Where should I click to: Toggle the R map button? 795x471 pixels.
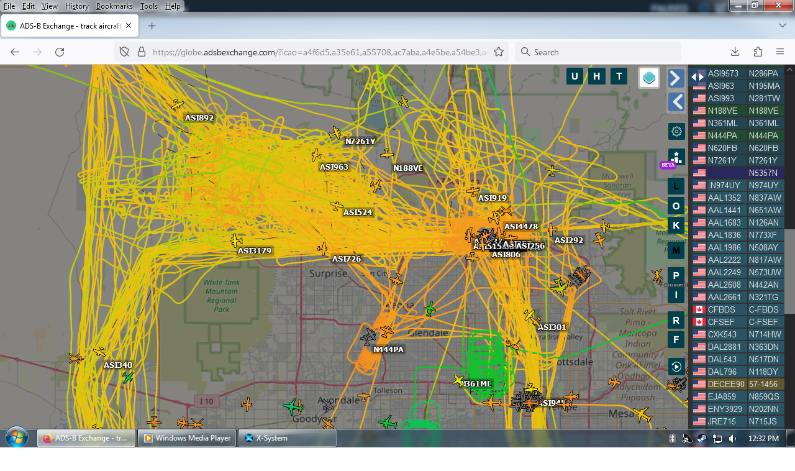click(676, 321)
